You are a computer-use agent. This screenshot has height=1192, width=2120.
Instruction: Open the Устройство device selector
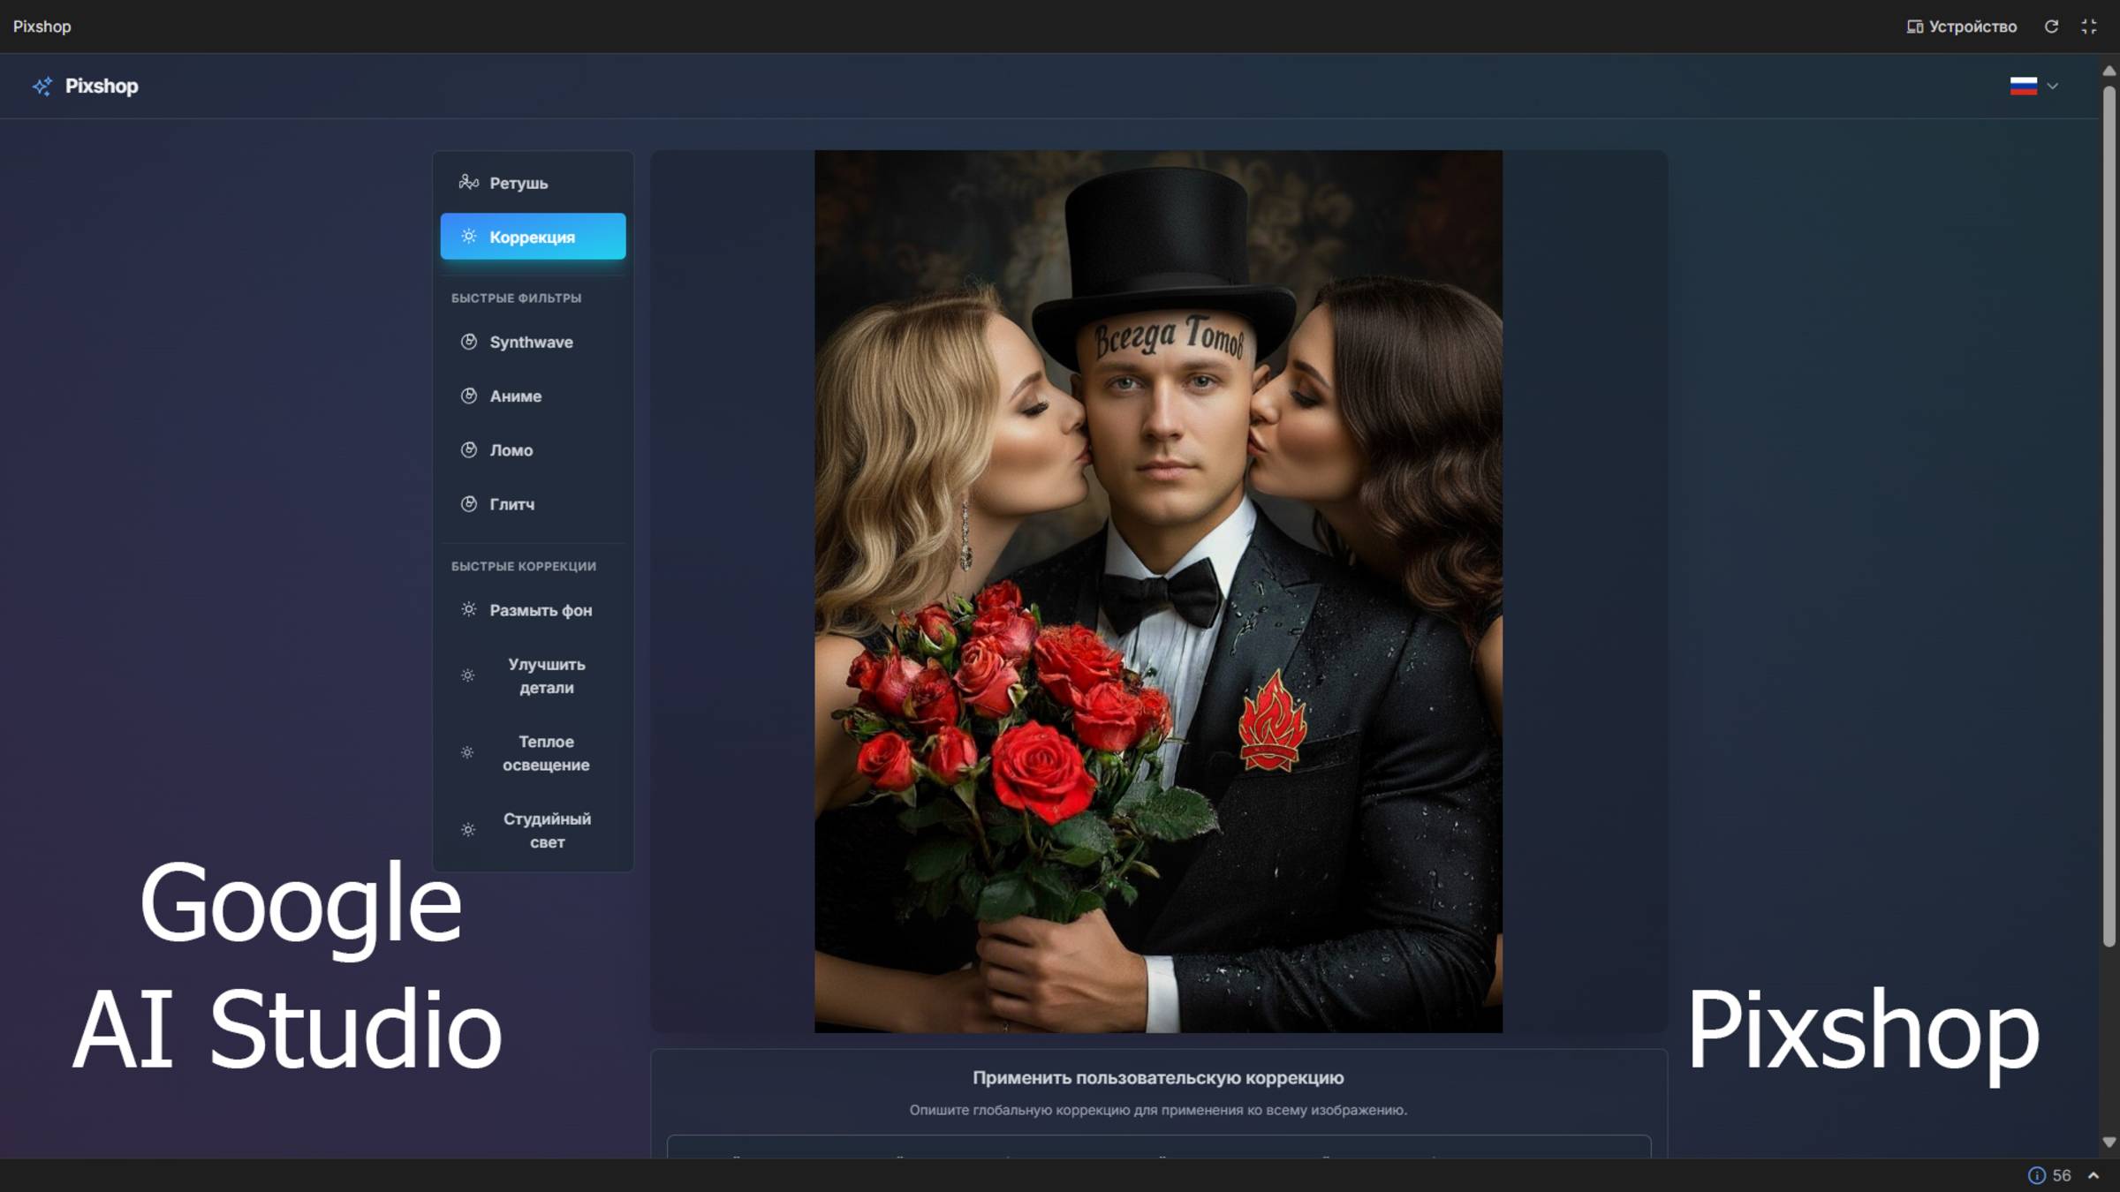click(1961, 26)
